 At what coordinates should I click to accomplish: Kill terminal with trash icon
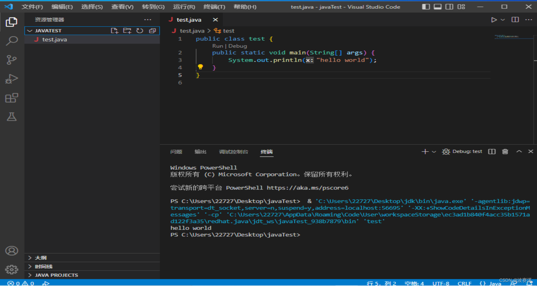click(505, 151)
